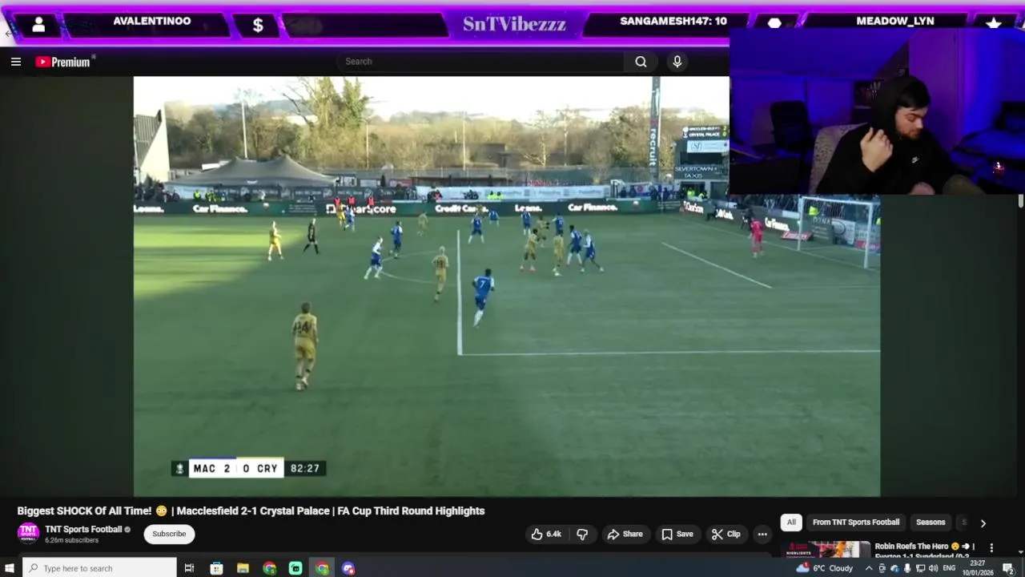Start voice search with microphone icon
Image resolution: width=1025 pixels, height=577 pixels.
[677, 61]
